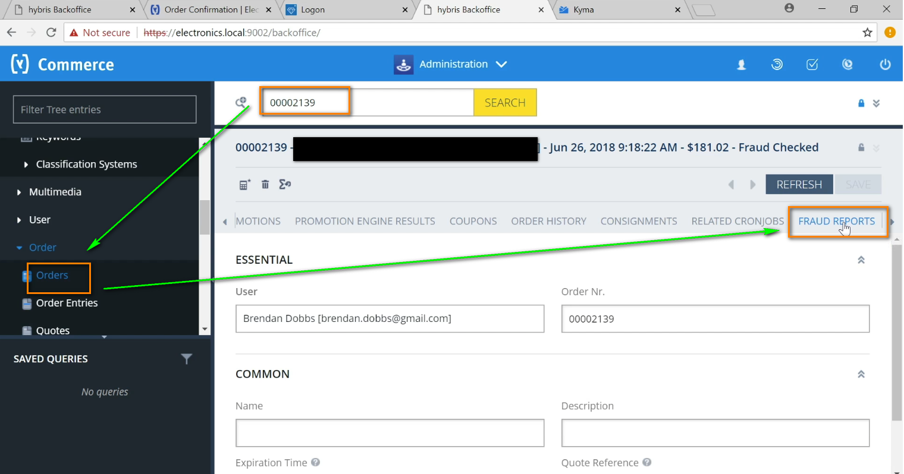Click the double chevron beside search lock

pyautogui.click(x=876, y=103)
